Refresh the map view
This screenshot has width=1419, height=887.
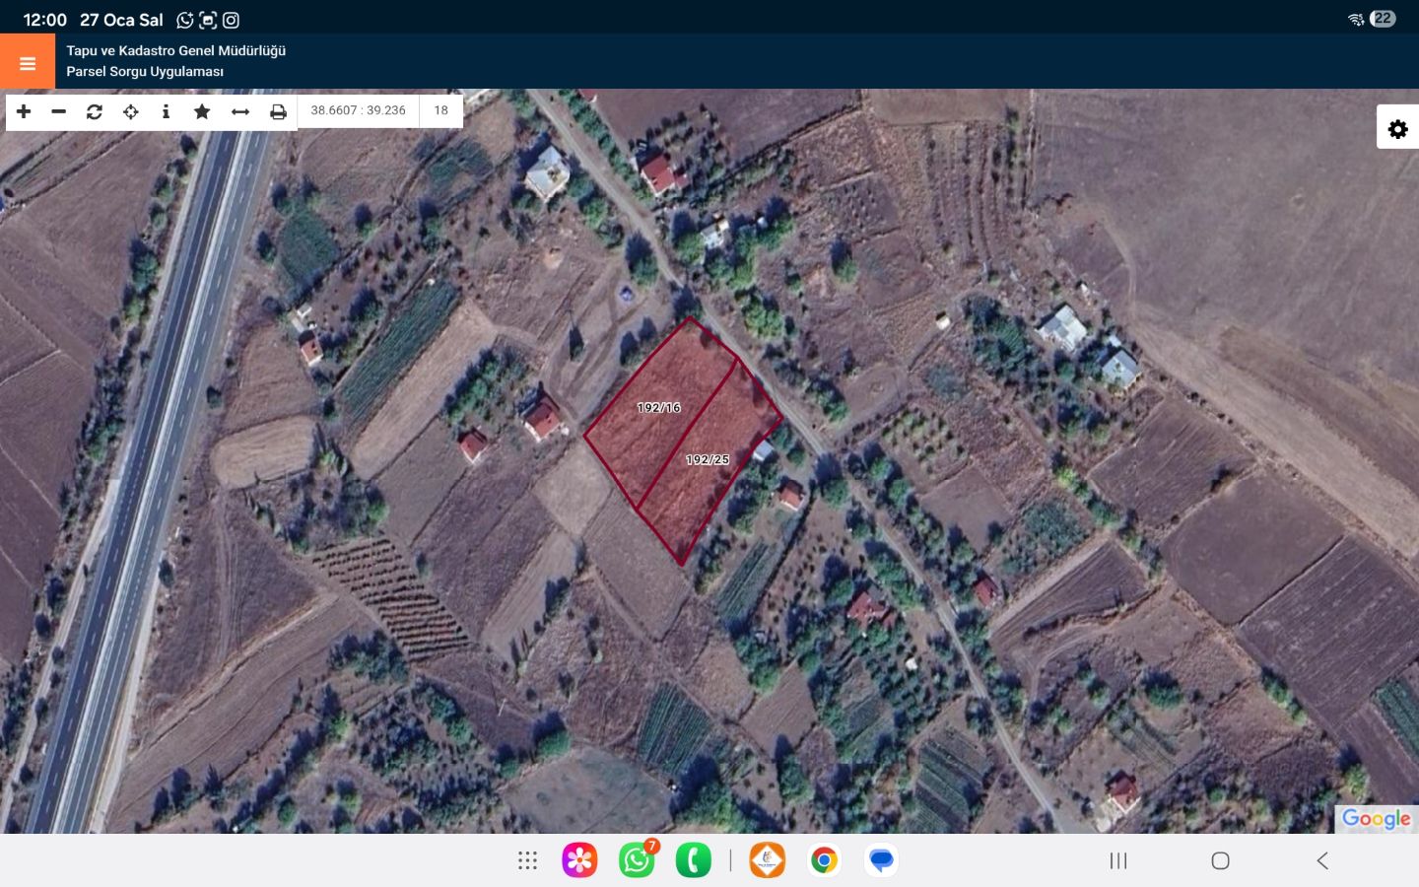(95, 111)
